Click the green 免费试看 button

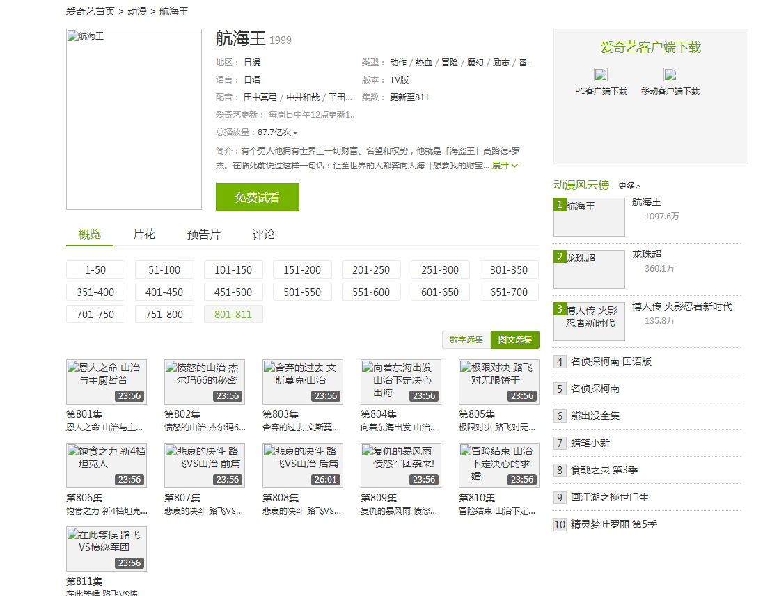pyautogui.click(x=258, y=197)
